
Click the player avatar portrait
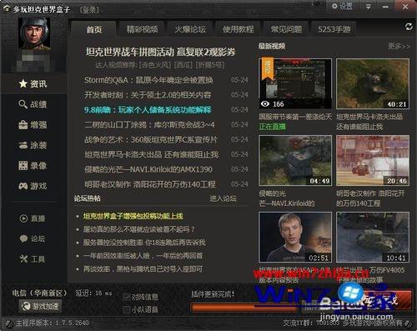pyautogui.click(x=34, y=34)
